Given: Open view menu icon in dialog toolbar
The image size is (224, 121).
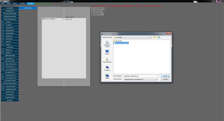Looking at the screenshot, I should tap(159, 37).
